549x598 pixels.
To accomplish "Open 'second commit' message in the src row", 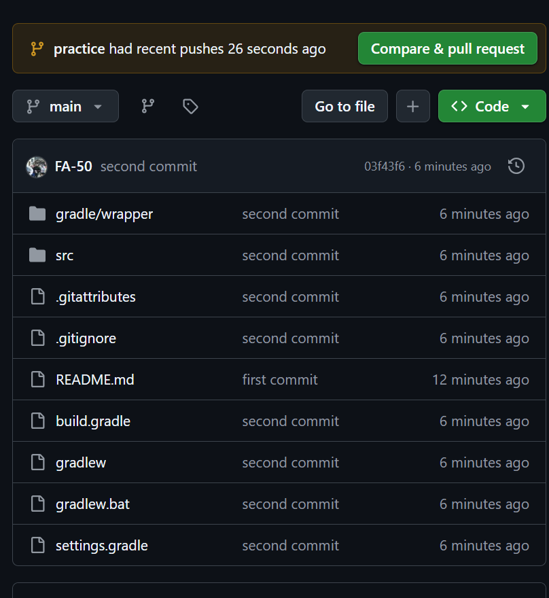I will (x=291, y=256).
